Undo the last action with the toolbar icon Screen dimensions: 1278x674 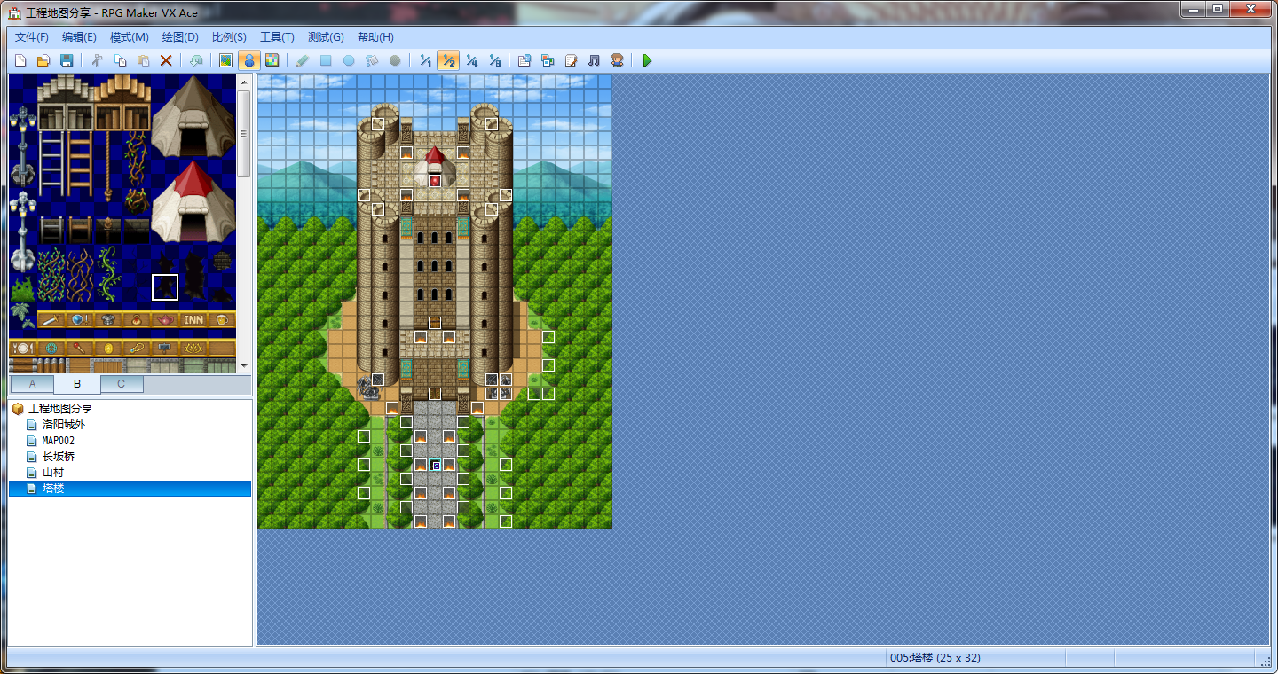coord(196,60)
